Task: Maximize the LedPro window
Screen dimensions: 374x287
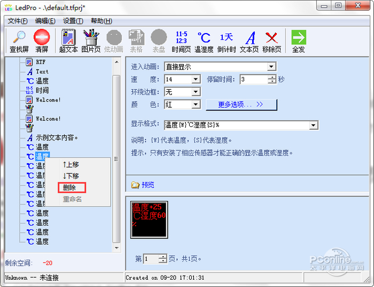Action: coord(338,6)
